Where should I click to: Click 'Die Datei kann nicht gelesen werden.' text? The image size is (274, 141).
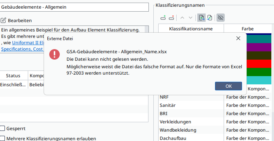[107, 59]
